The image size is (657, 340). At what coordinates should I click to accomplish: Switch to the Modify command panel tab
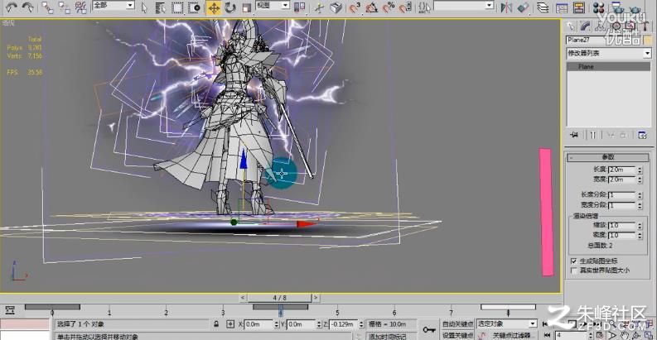pyautogui.click(x=585, y=26)
